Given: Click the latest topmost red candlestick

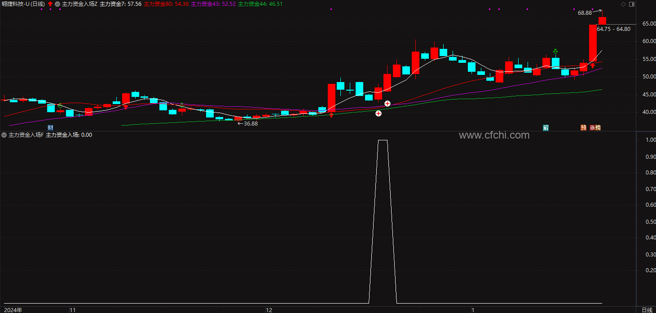Looking at the screenshot, I should [602, 21].
